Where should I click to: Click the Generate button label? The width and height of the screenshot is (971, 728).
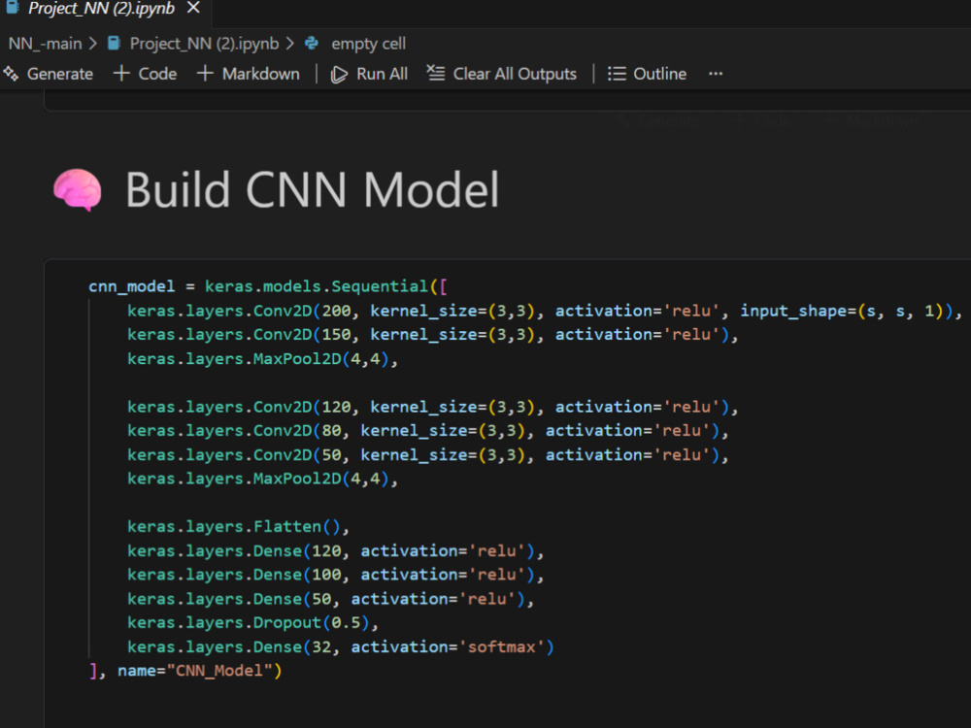60,74
